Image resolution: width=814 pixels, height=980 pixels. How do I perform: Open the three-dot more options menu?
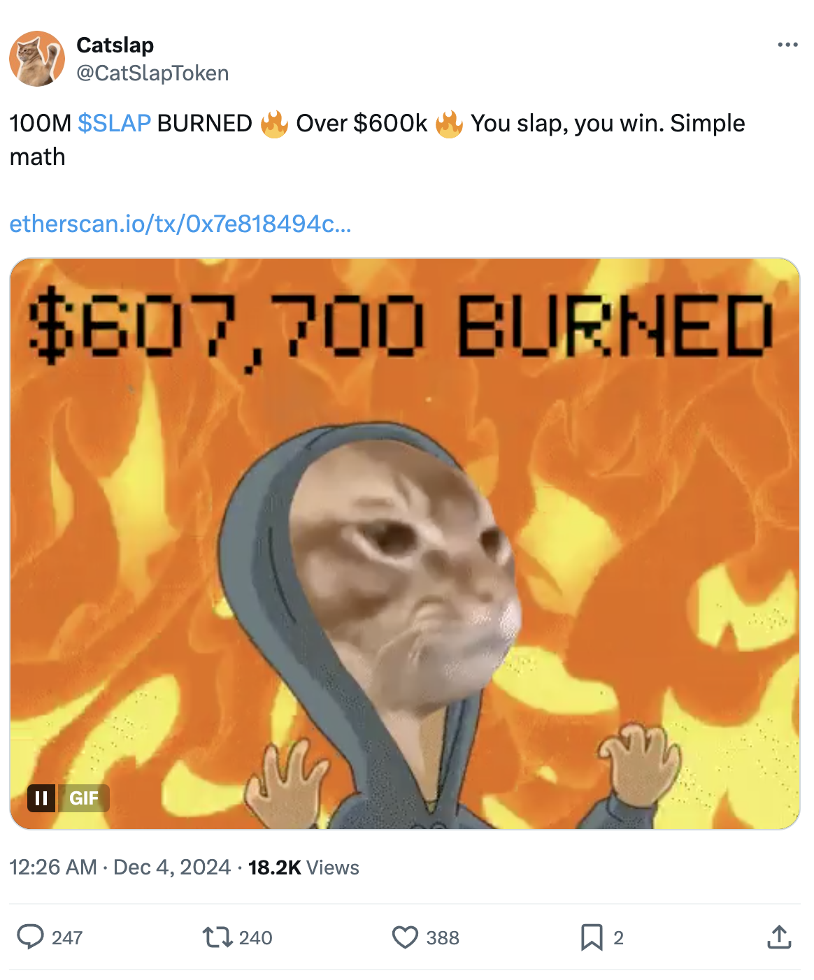[787, 45]
